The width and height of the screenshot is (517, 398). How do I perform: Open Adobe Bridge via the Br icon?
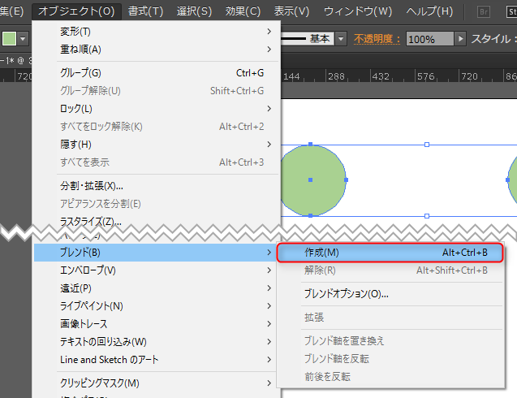[x=484, y=11]
